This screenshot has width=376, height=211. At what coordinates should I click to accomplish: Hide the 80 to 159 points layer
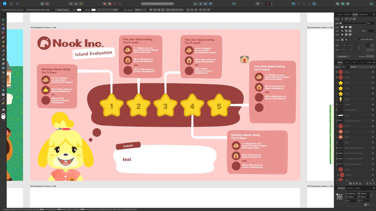tap(373, 153)
